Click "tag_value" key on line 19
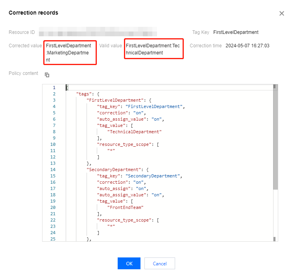 point(111,201)
